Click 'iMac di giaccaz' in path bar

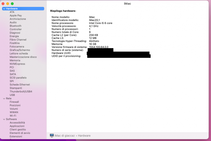65,136
